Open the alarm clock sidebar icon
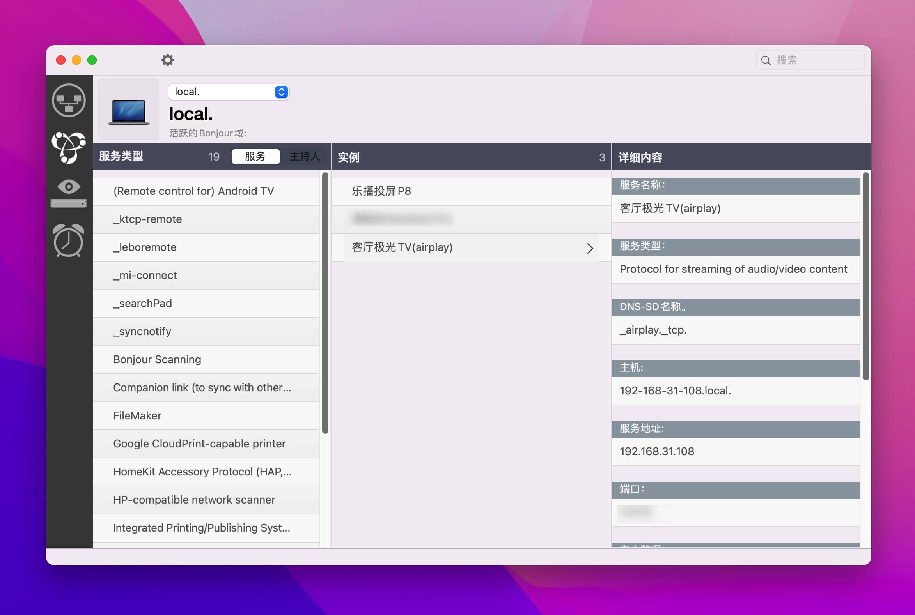The height and width of the screenshot is (615, 915). (x=69, y=240)
